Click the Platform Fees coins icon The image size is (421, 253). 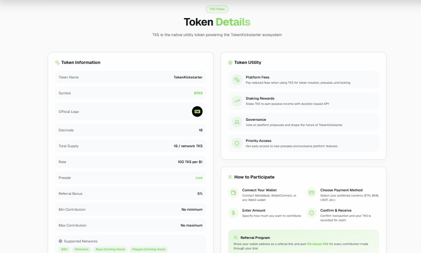click(237, 80)
